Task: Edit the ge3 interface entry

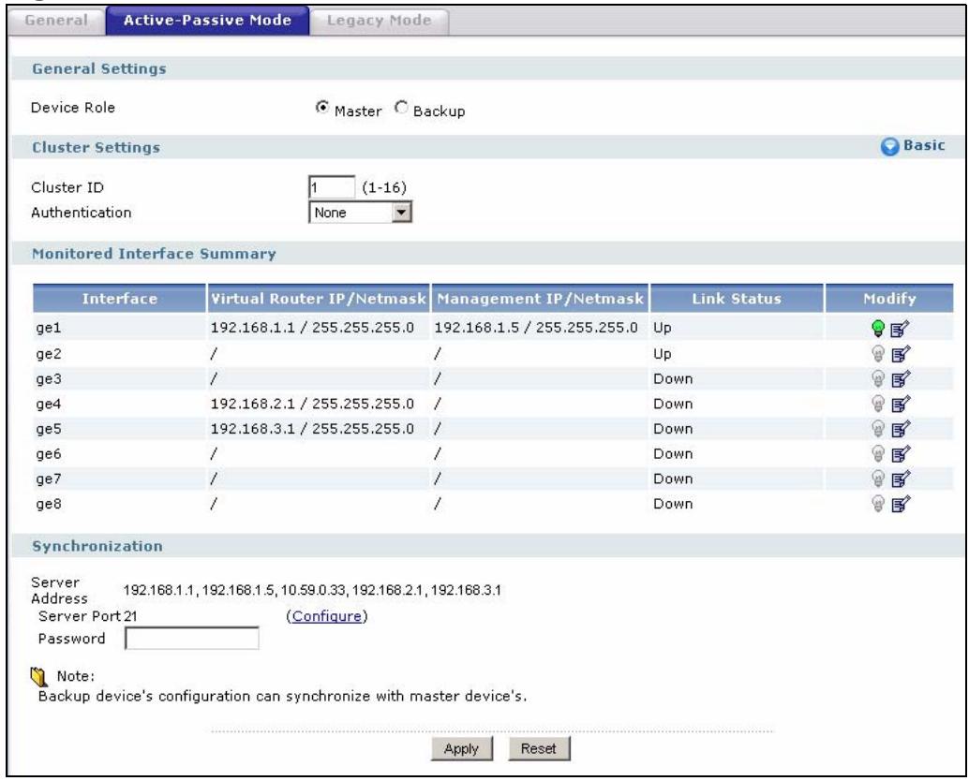Action: 901,378
